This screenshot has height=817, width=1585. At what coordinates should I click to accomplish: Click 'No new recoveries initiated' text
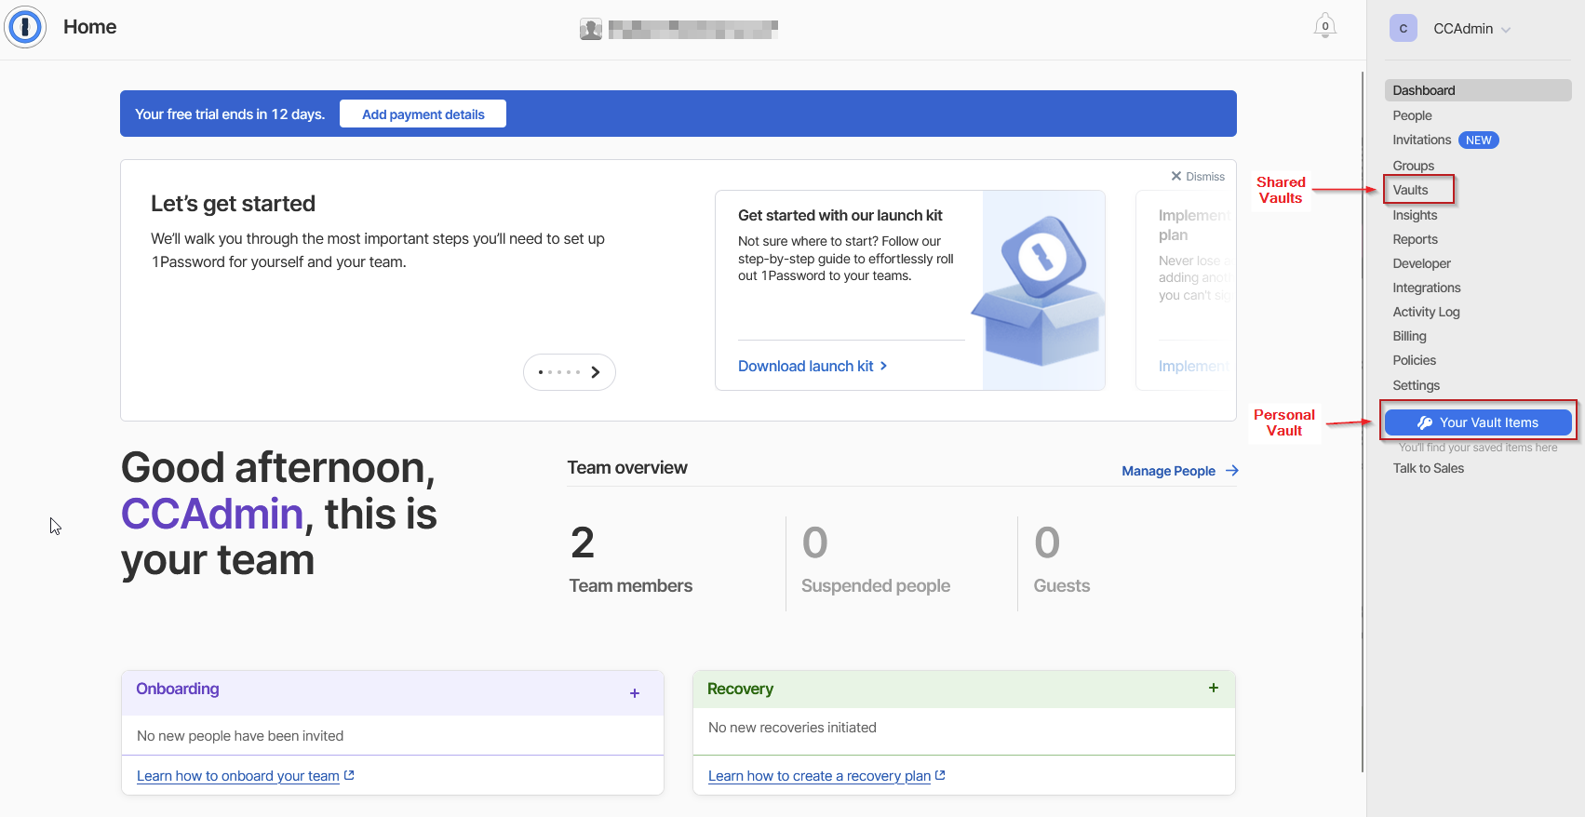(x=792, y=728)
